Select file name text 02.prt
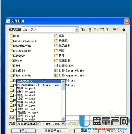This screenshot has width=132, height=134. click(x=70, y=81)
